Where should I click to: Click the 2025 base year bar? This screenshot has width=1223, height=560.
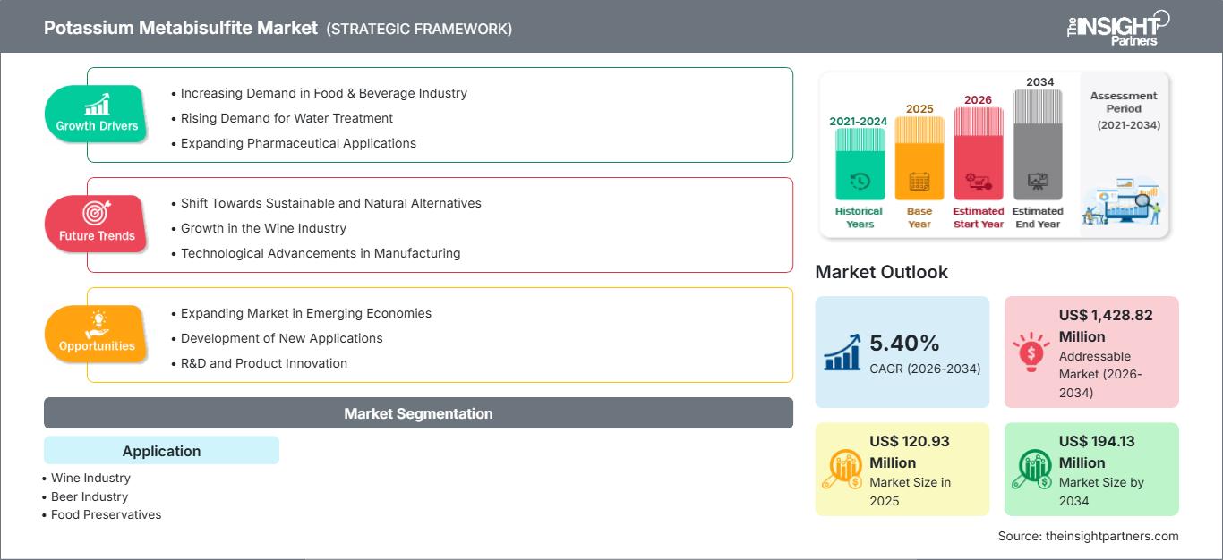pos(919,158)
